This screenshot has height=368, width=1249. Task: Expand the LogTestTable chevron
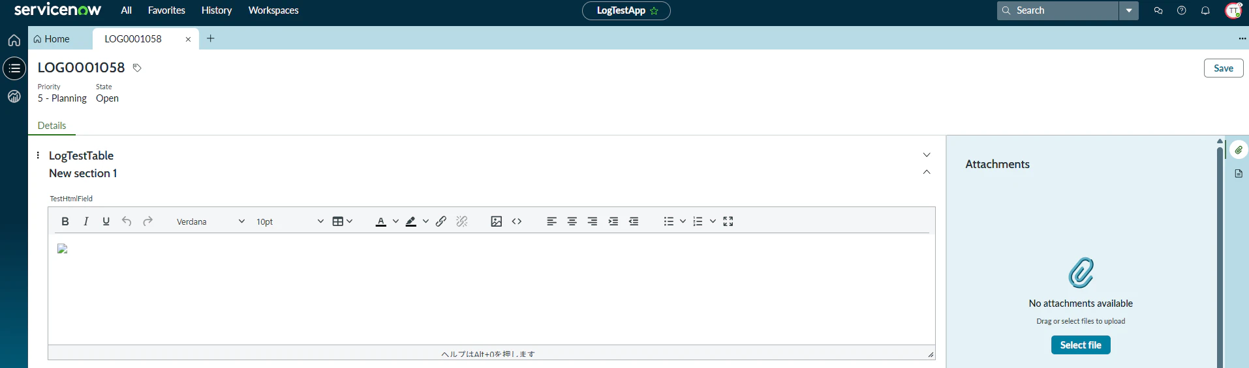(927, 155)
